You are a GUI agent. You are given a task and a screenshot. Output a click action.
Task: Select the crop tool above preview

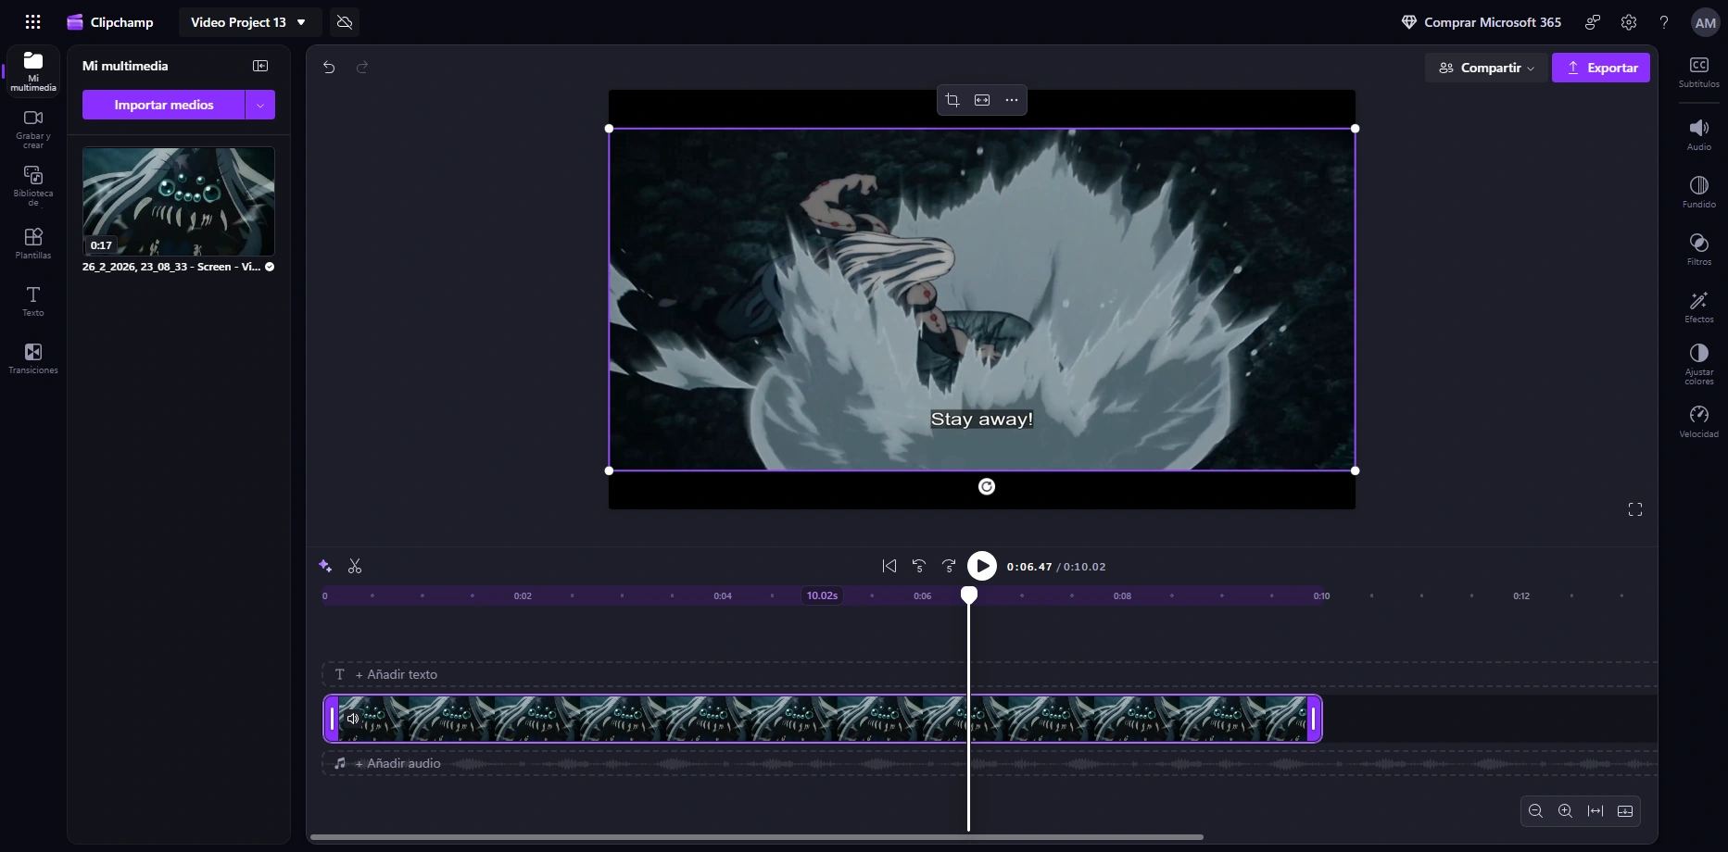point(952,100)
